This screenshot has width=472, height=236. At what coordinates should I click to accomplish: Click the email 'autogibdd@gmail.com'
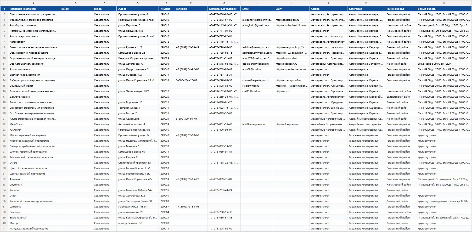(257, 25)
